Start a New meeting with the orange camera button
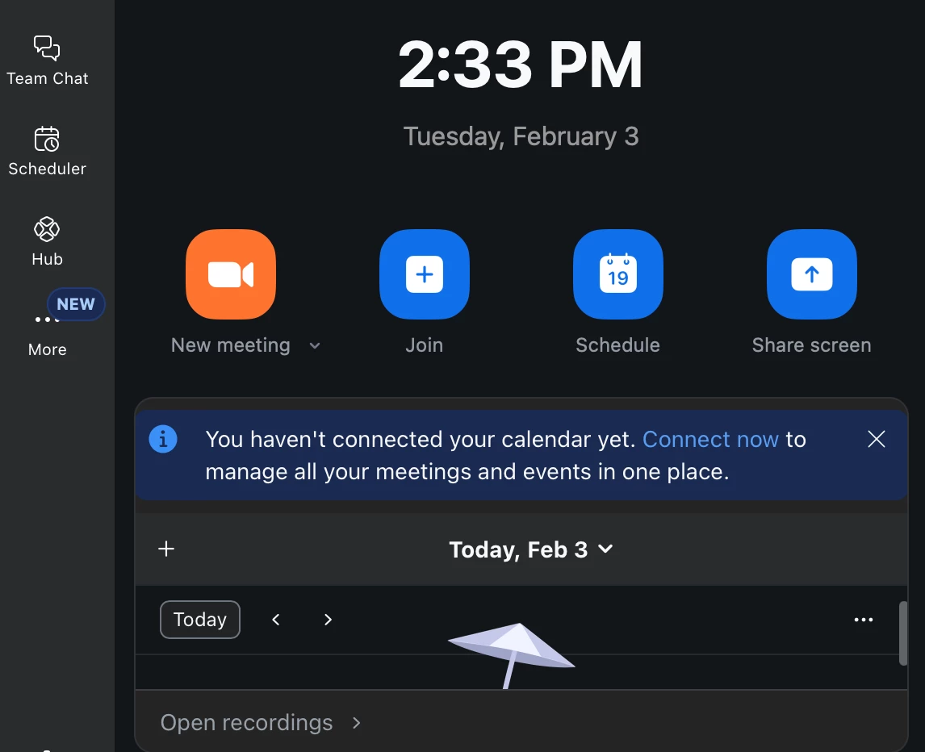 (231, 274)
